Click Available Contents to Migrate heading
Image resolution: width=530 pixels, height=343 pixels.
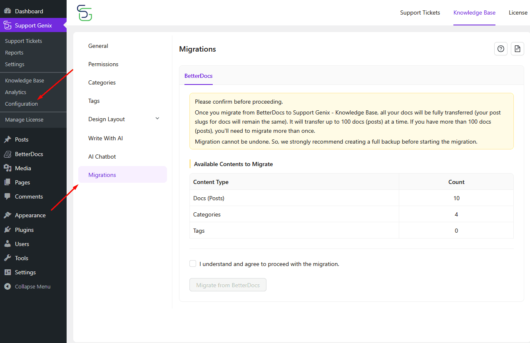click(x=233, y=164)
